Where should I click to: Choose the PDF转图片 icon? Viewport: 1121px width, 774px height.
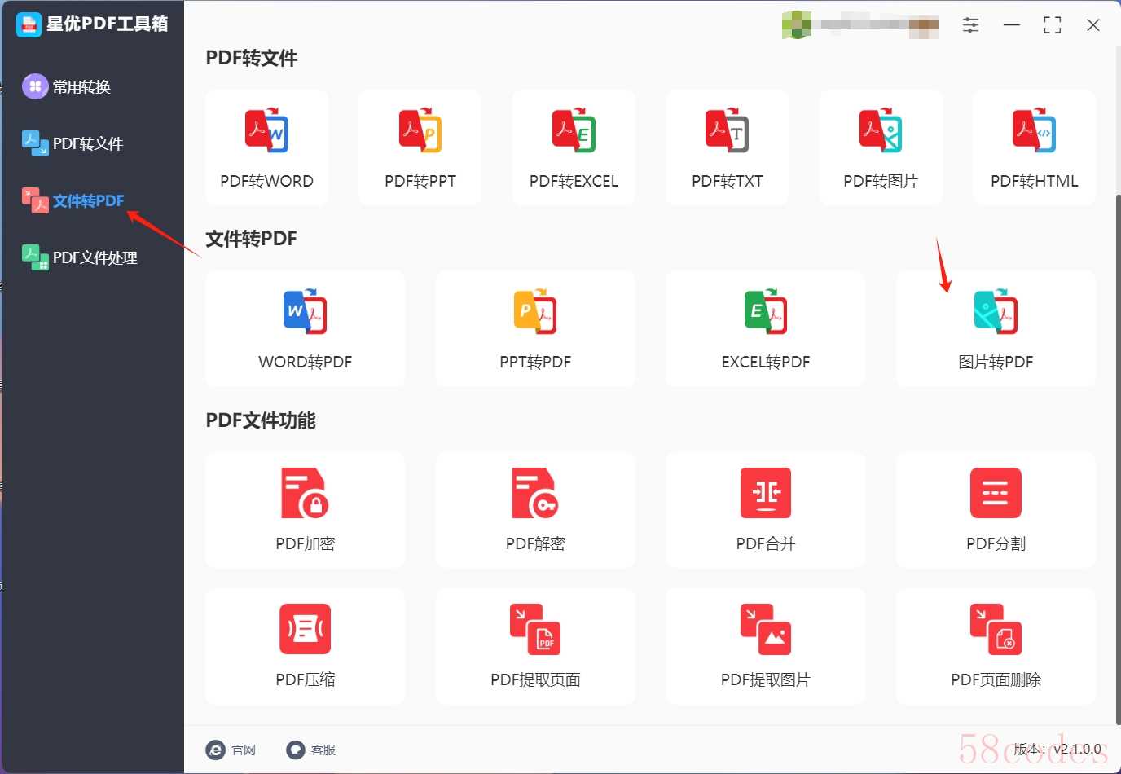[881, 130]
